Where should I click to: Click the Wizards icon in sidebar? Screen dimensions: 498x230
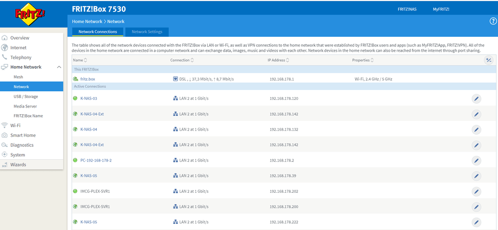pyautogui.click(x=4, y=165)
